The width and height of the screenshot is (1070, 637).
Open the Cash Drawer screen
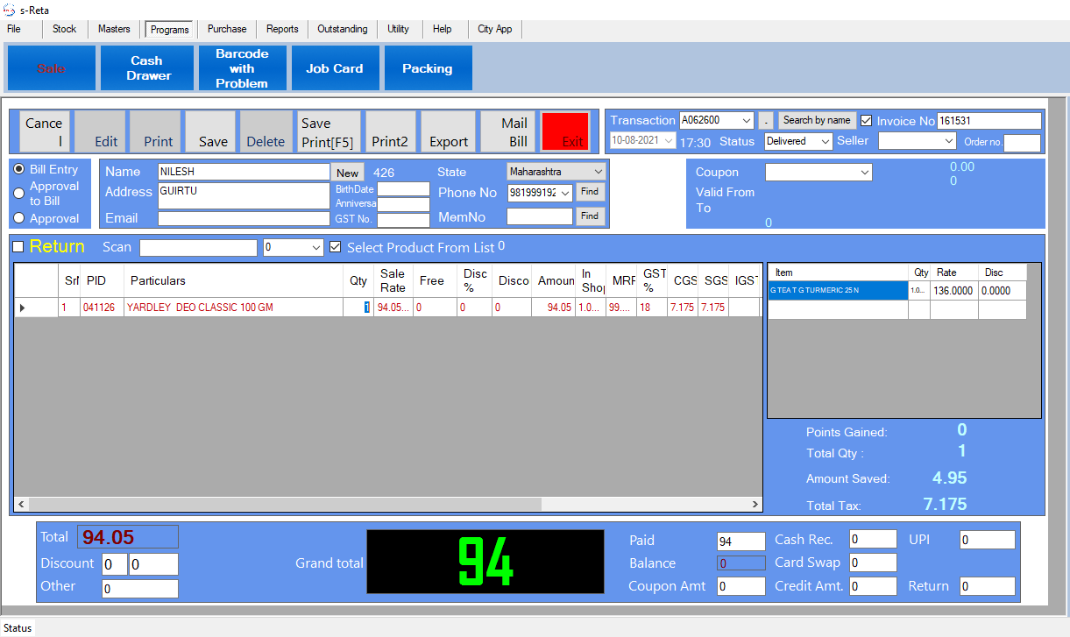pos(146,67)
